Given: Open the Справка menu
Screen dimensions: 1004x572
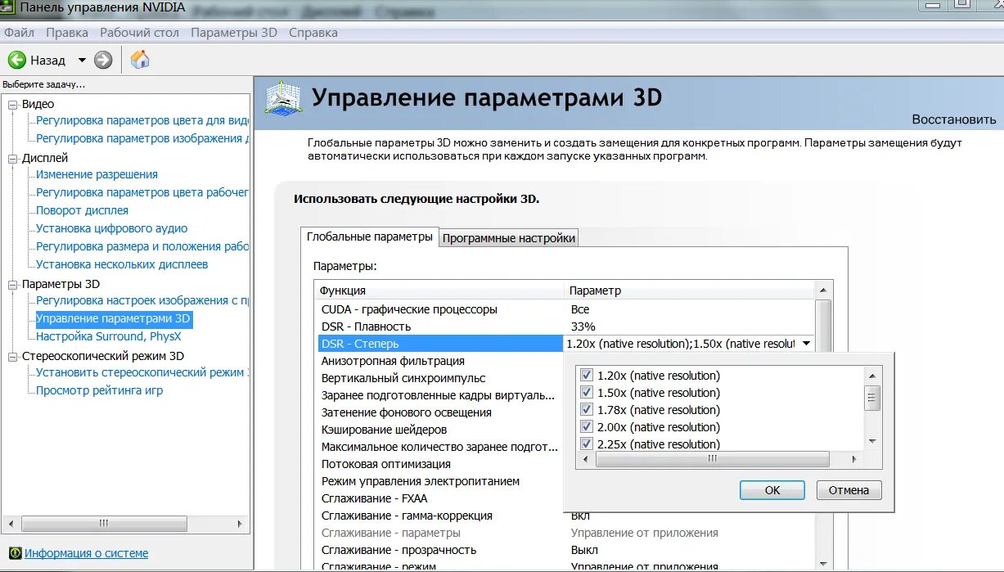Looking at the screenshot, I should (x=313, y=33).
